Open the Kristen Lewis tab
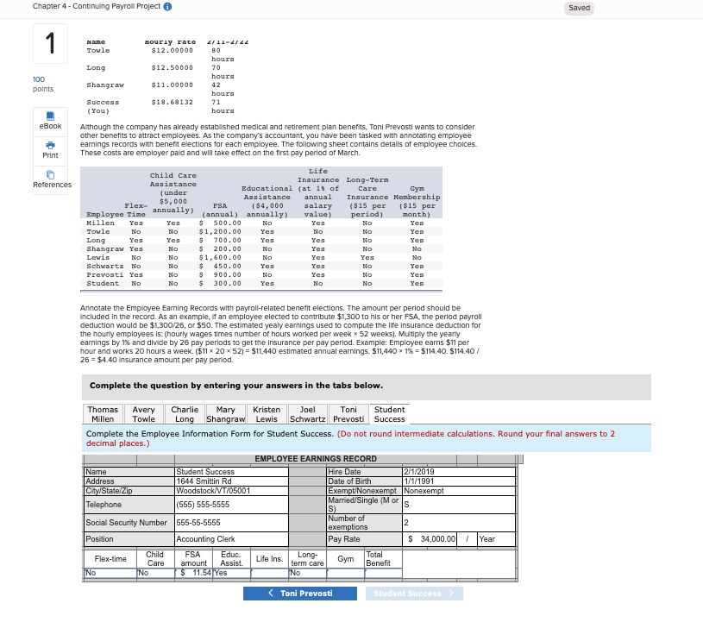Screen dimensions: 703x641 coord(267,414)
